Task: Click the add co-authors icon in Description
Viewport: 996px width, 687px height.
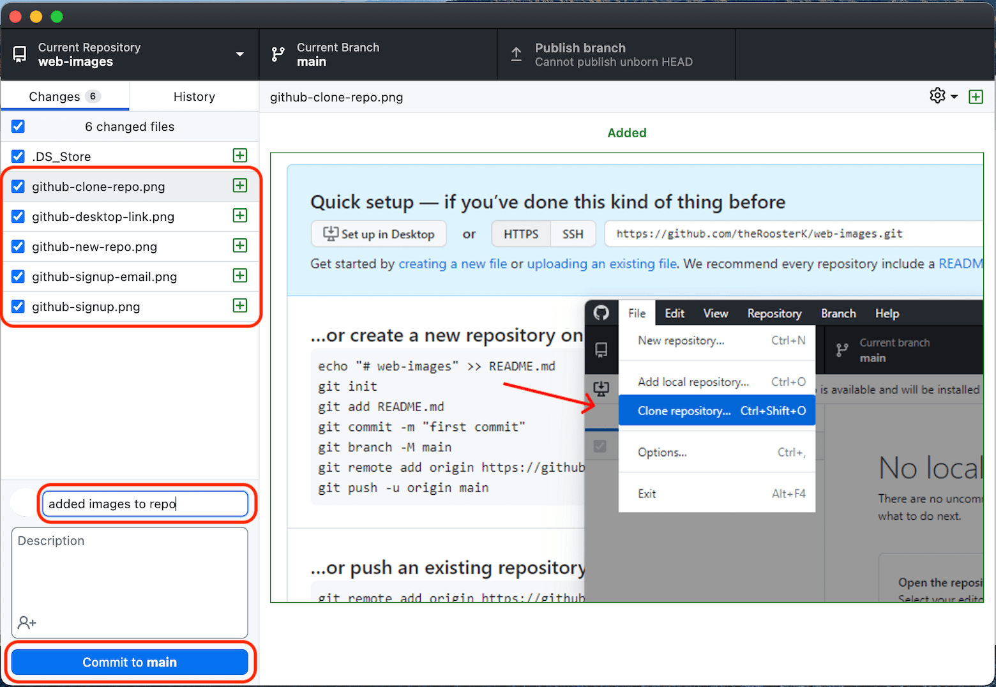Action: pyautogui.click(x=27, y=623)
